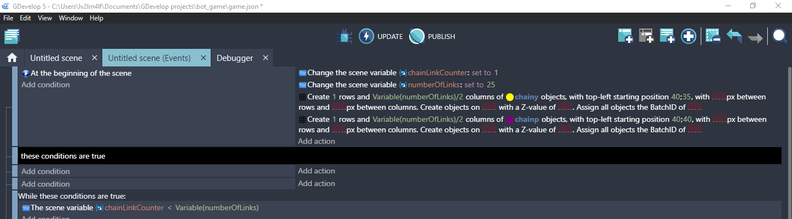
Task: Select the chainLinkCounter condition variable
Action: tap(134, 207)
